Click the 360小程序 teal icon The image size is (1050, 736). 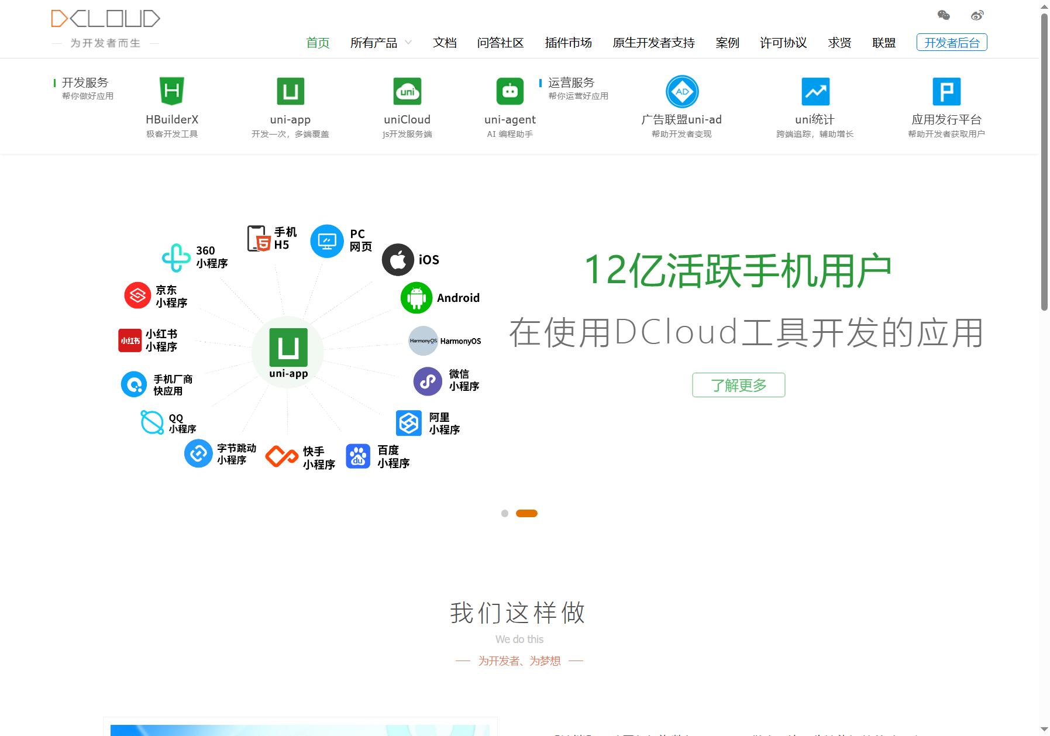(176, 257)
